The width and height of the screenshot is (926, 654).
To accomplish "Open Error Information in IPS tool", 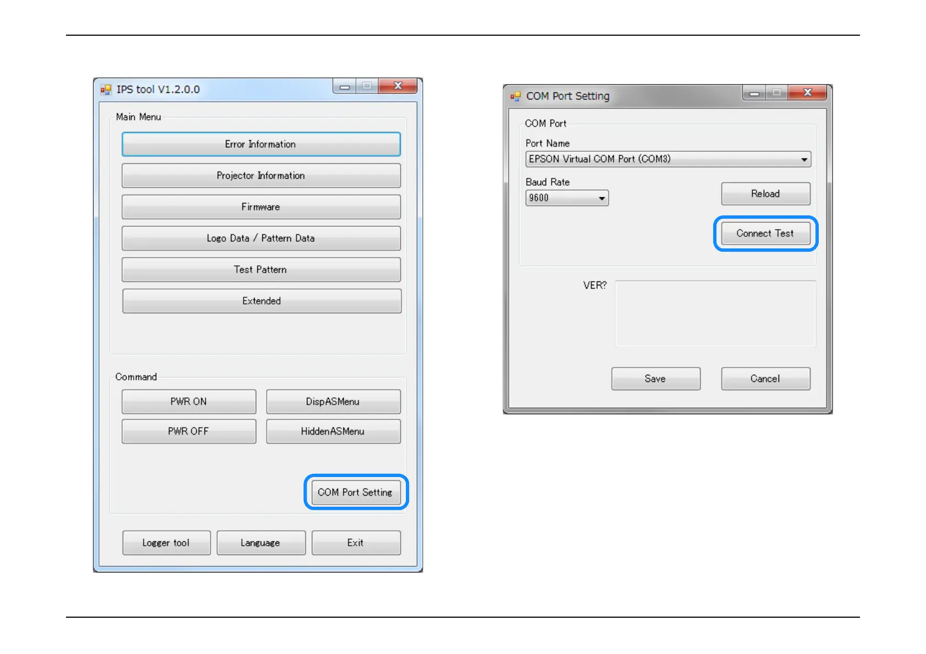I will click(261, 144).
